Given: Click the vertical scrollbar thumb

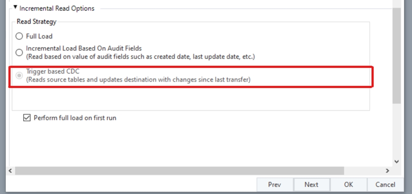Looking at the screenshot, I should coord(396,55).
